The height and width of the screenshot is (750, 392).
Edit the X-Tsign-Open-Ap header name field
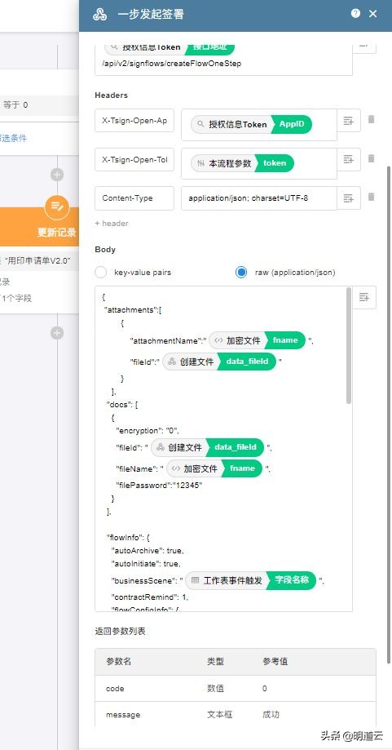tap(134, 121)
